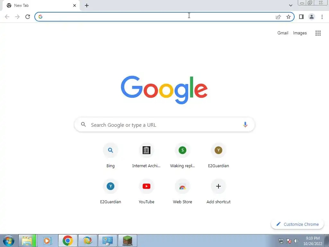Open the brown E2Guardian shortcut
329x247 pixels.
pos(218,155)
